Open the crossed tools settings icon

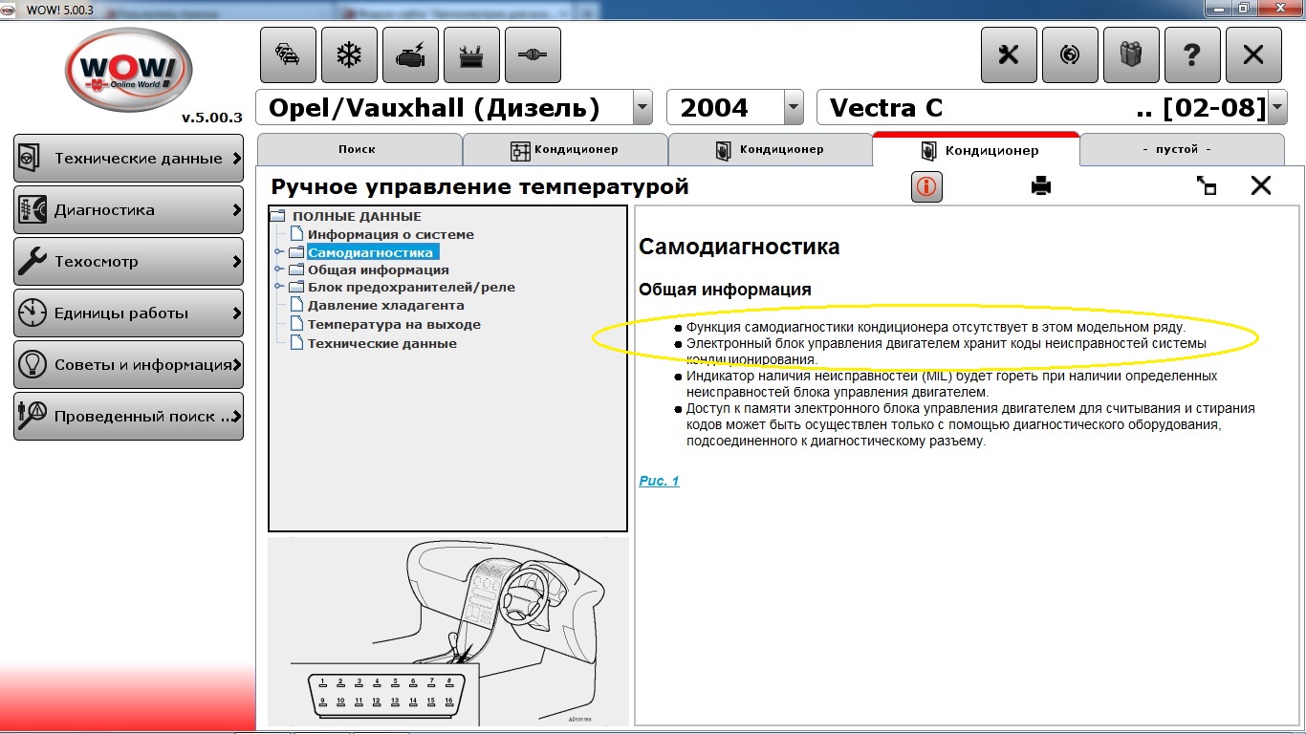click(x=1009, y=54)
